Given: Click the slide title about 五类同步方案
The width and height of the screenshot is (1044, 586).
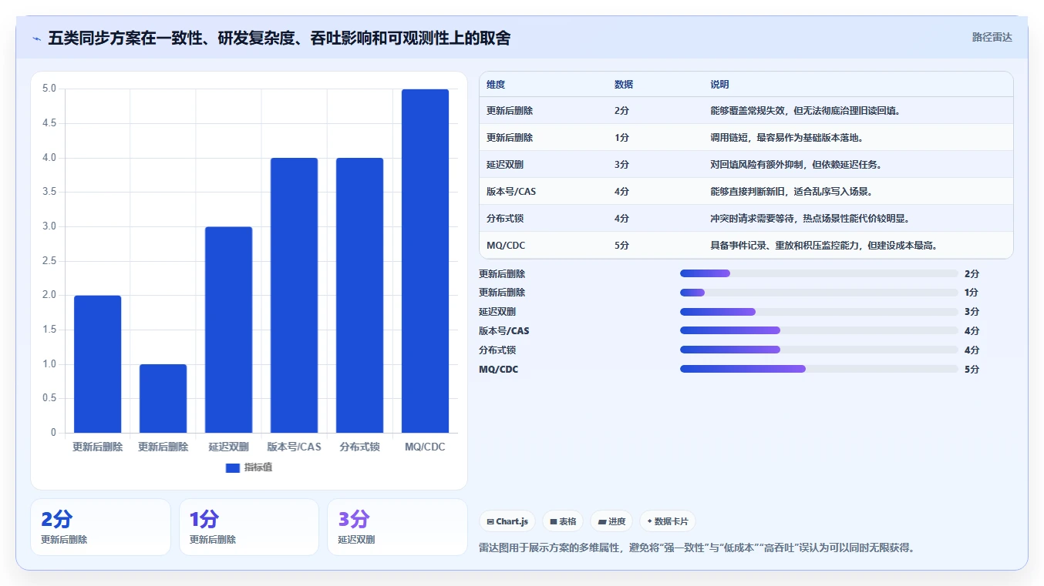Looking at the screenshot, I should pos(279,39).
